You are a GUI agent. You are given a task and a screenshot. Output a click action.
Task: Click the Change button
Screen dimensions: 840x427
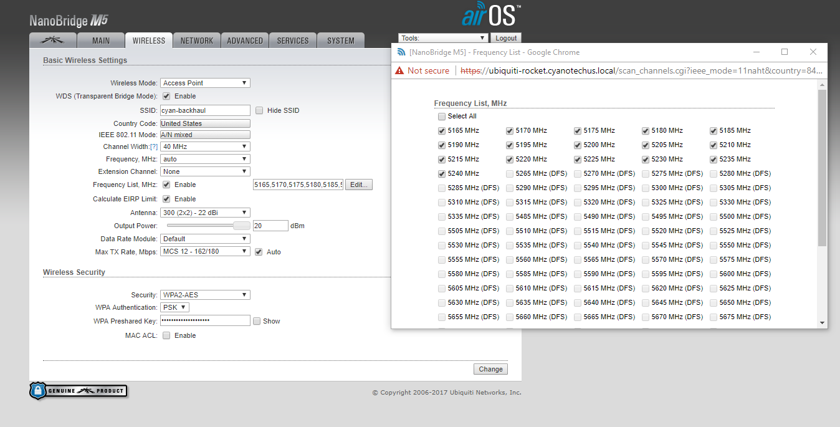click(x=490, y=369)
